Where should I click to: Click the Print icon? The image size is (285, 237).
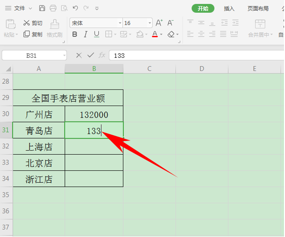point(53,8)
